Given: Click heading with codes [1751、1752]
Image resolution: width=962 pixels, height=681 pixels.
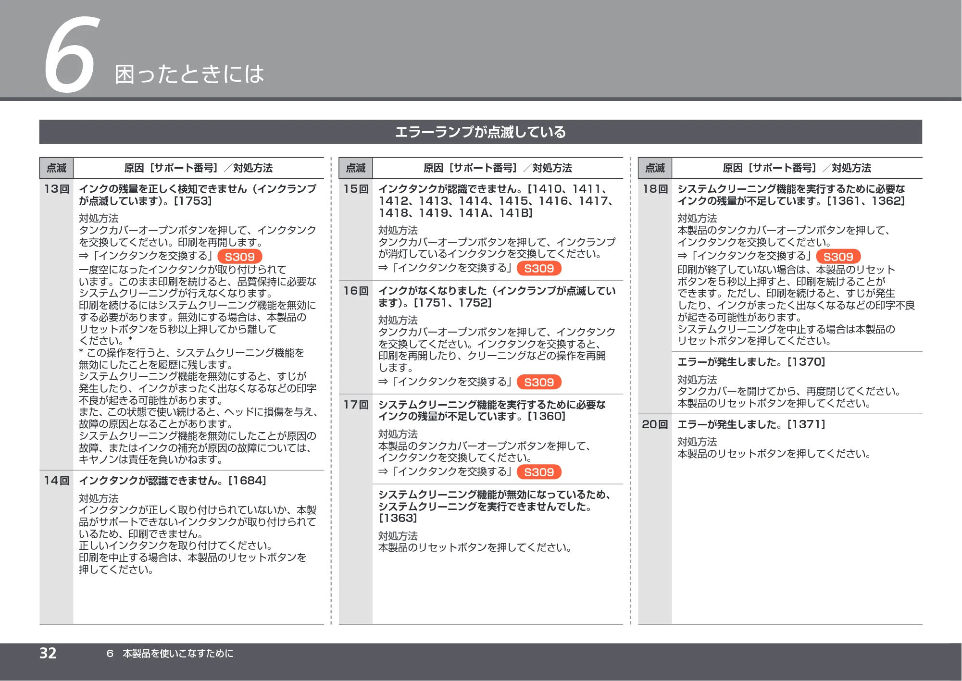Looking at the screenshot, I should (497, 297).
